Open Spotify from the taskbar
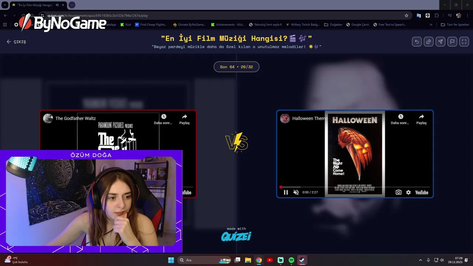This screenshot has height=266, width=473. [291, 260]
